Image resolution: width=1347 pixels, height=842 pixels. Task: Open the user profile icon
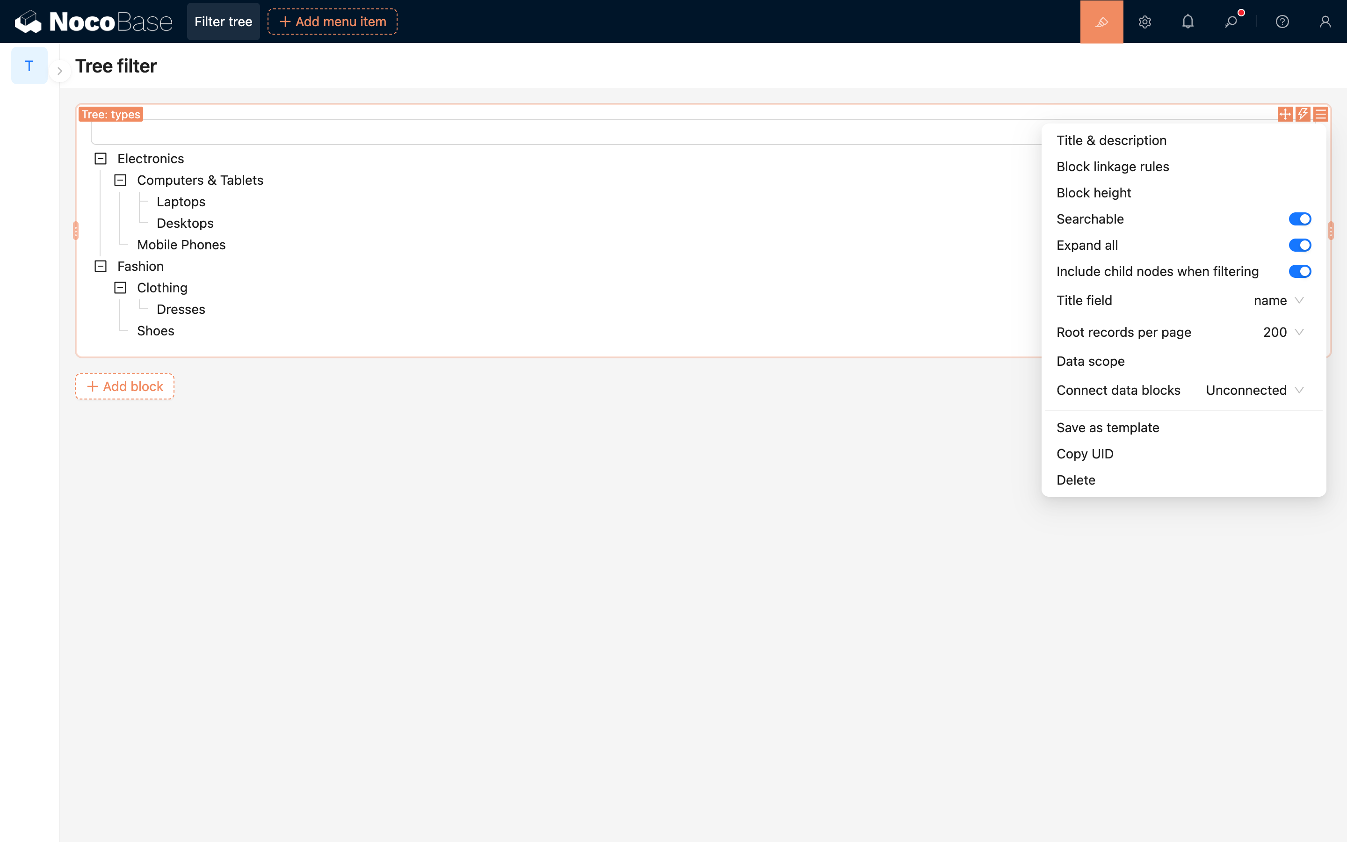[1325, 22]
